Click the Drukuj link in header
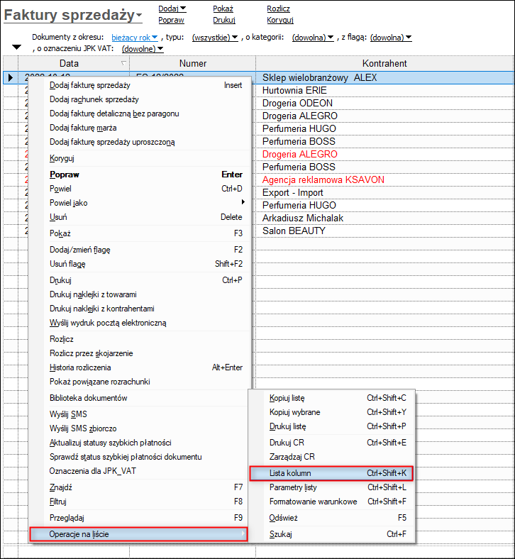The height and width of the screenshot is (559, 515). 224,20
